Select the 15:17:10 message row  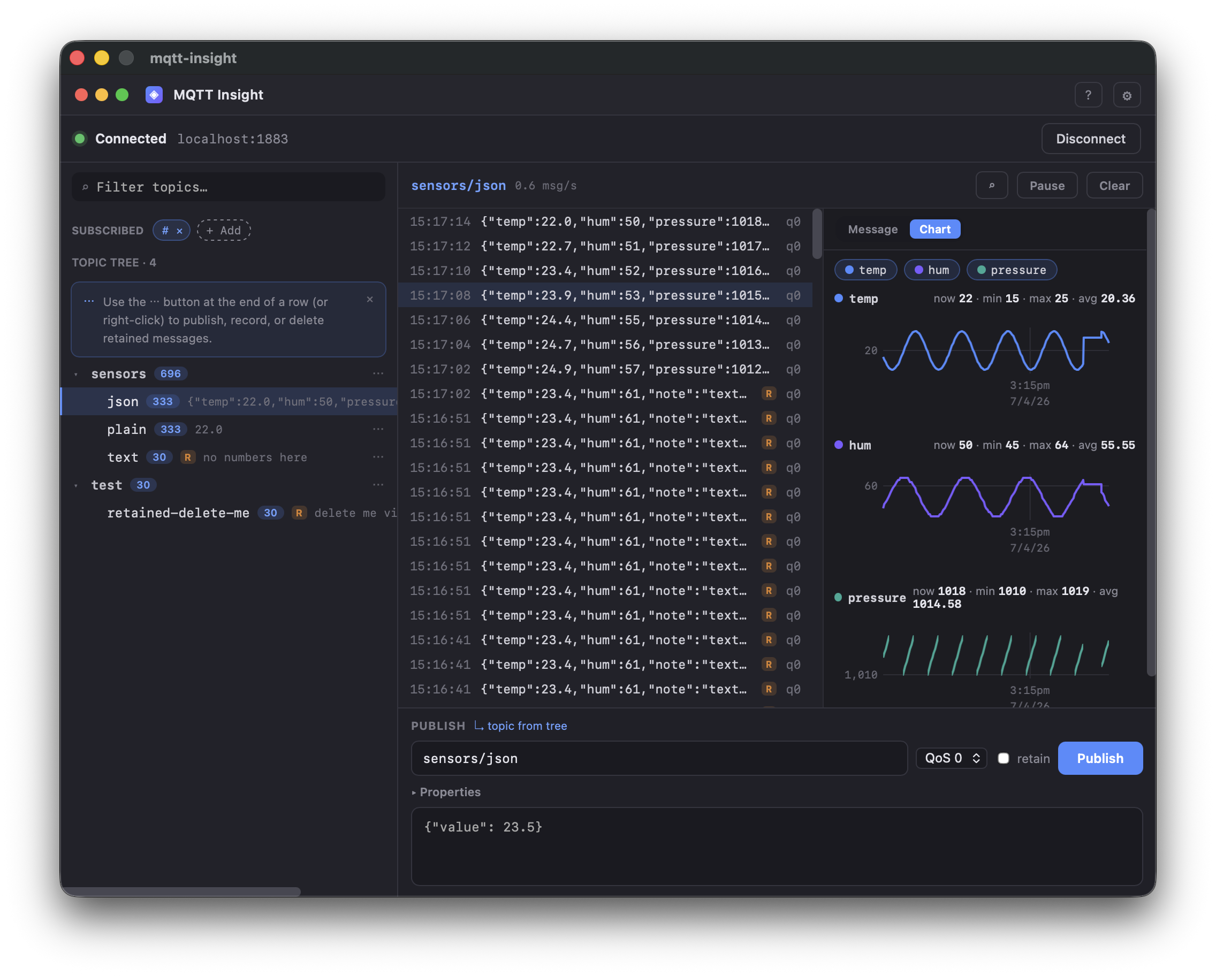click(605, 271)
